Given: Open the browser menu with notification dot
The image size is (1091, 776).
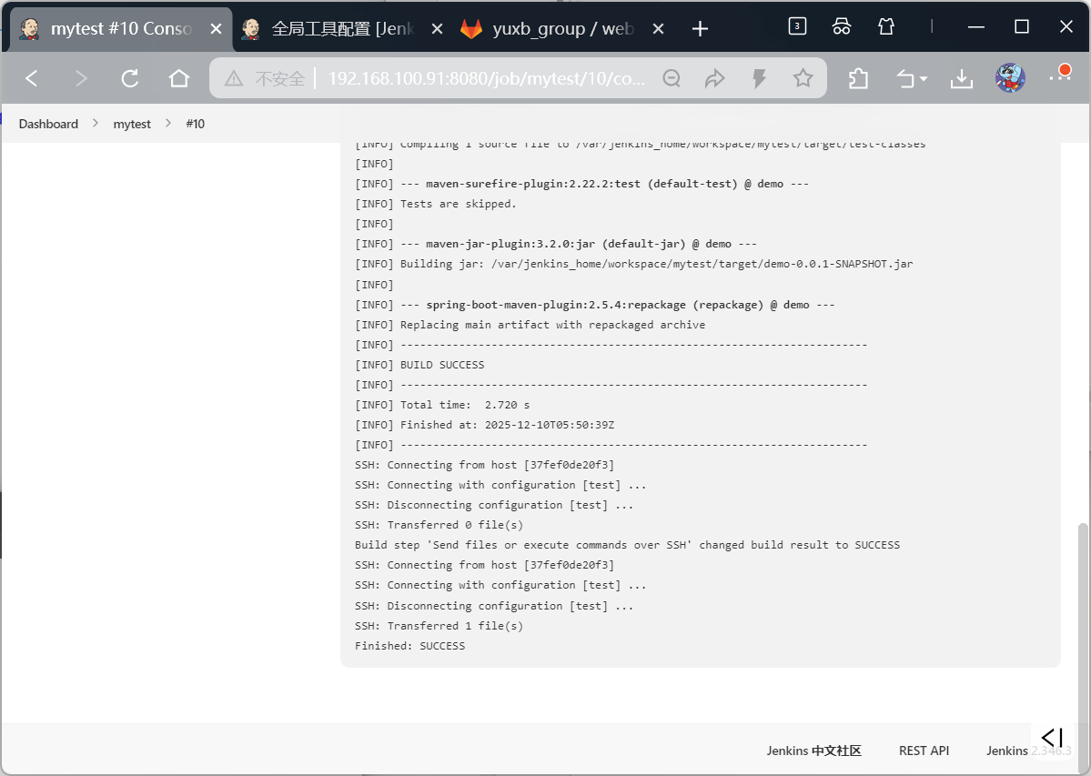Looking at the screenshot, I should point(1060,76).
